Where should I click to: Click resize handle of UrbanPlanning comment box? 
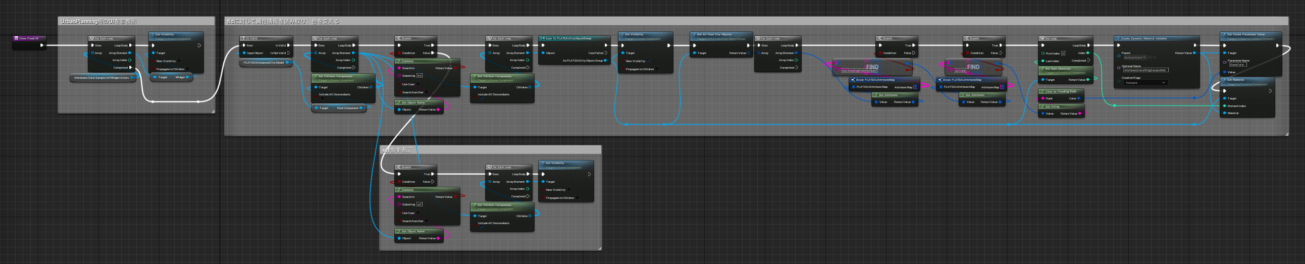213,111
